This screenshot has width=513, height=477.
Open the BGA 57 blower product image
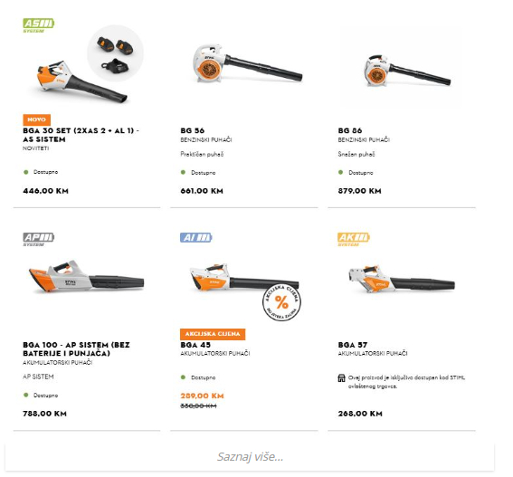(x=402, y=280)
